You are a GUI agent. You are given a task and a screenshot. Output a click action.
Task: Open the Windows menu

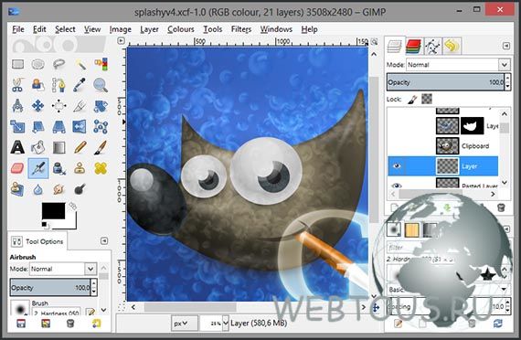click(276, 29)
